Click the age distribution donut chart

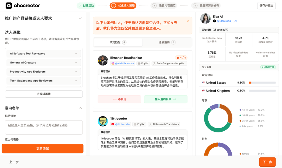coord(218,118)
